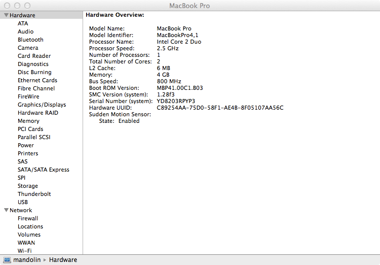380x265 pixels.
Task: Open the Audio section
Action: [25, 31]
